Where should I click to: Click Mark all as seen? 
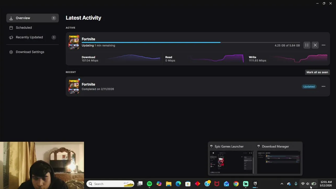[317, 72]
